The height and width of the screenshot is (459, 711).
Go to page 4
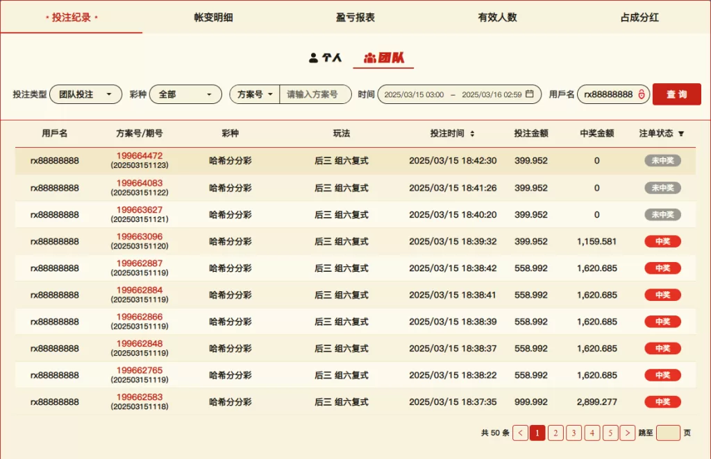pyautogui.click(x=592, y=433)
